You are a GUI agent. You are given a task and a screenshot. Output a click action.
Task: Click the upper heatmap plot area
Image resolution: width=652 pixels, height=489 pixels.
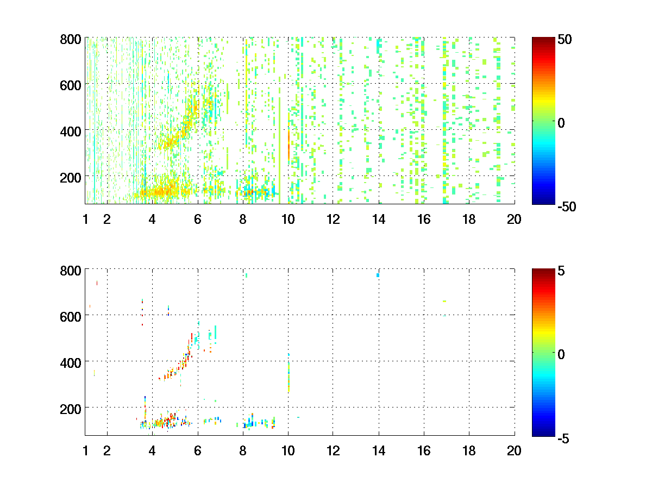click(x=299, y=121)
